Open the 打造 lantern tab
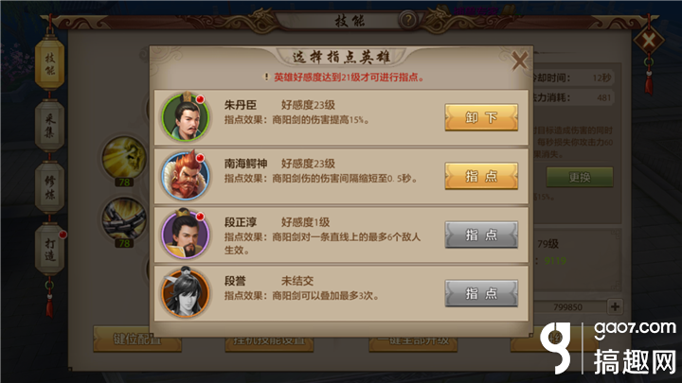 pos(49,250)
